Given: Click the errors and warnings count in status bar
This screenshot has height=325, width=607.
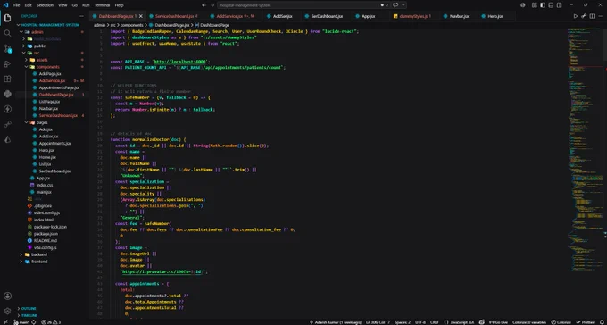Looking at the screenshot, I should point(51,322).
